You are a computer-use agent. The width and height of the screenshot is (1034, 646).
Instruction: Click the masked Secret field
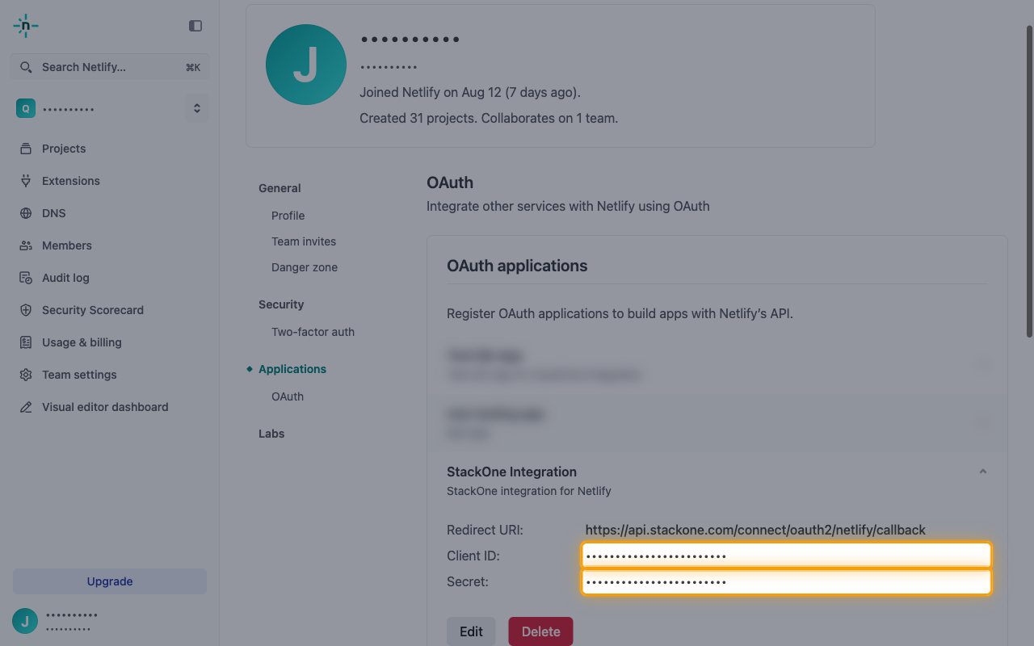(x=786, y=581)
